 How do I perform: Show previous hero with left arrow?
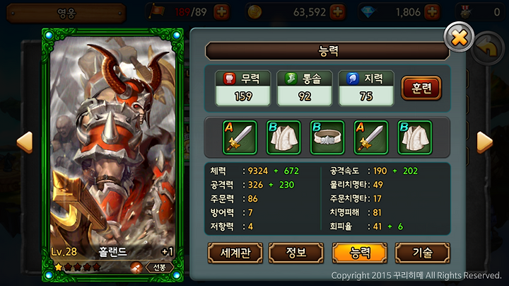pyautogui.click(x=25, y=142)
